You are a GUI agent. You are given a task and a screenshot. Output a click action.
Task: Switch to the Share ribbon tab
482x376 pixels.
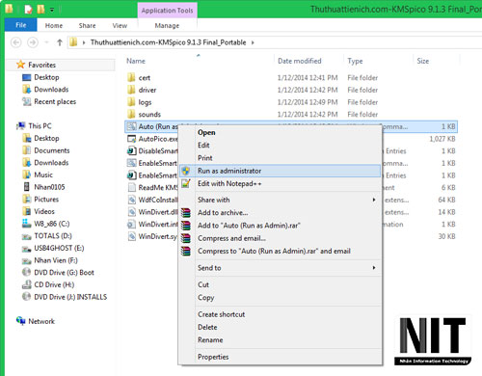tap(87, 25)
